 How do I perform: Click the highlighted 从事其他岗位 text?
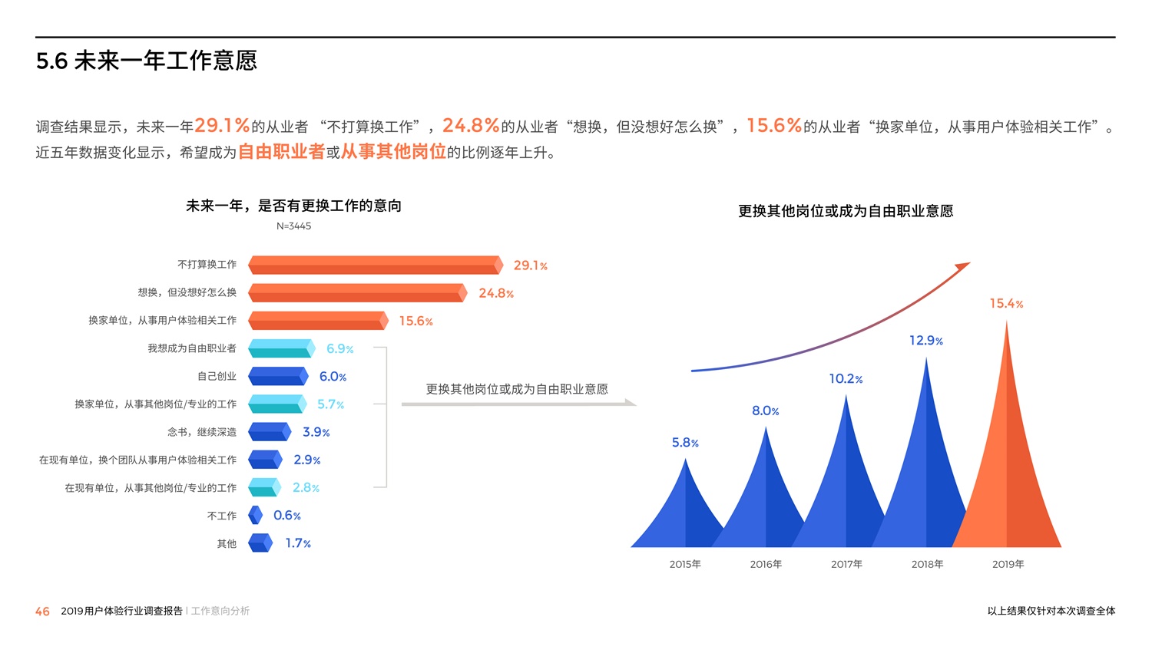tap(393, 152)
